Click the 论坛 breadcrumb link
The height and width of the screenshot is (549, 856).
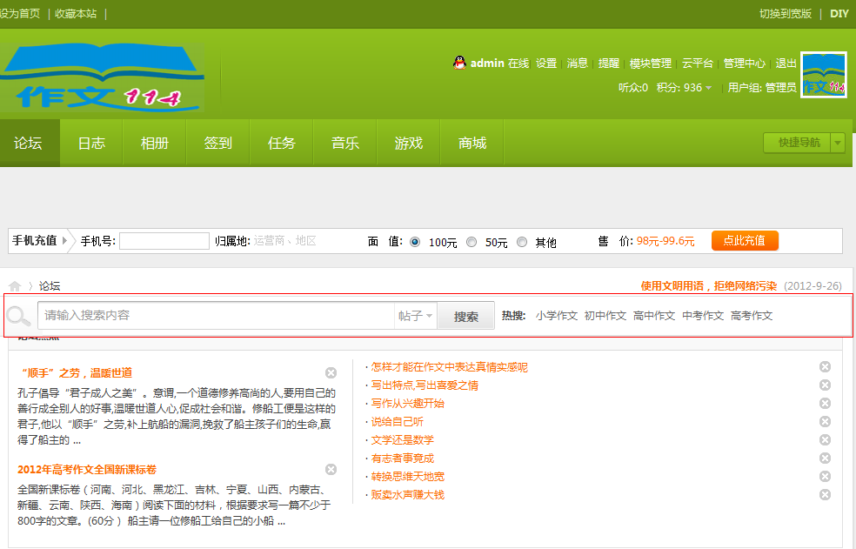50,286
